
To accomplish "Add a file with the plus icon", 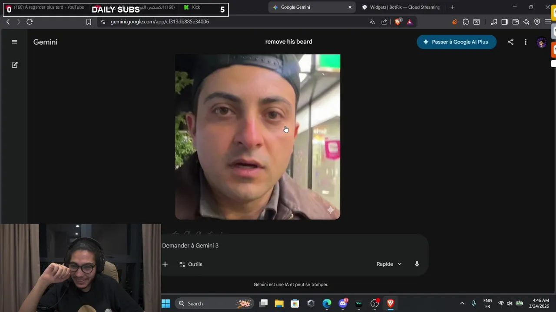I will [x=165, y=264].
